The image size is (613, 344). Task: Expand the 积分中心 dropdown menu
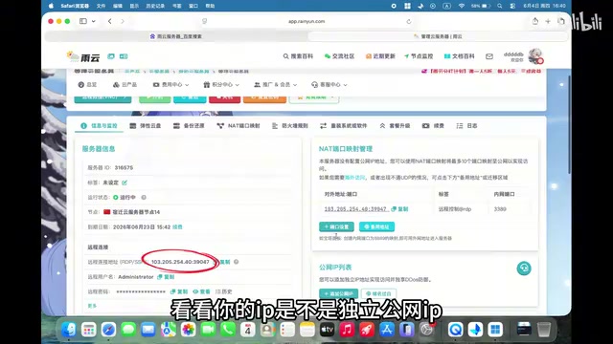tap(221, 85)
